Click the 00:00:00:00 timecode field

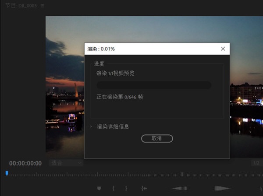pos(25,163)
